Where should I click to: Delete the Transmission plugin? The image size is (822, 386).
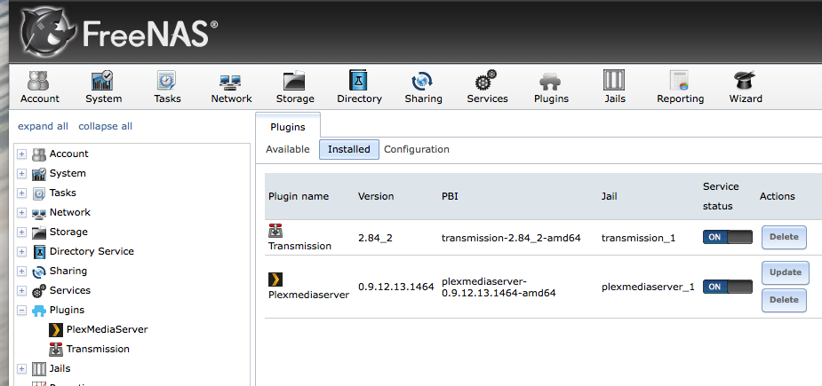coord(784,237)
